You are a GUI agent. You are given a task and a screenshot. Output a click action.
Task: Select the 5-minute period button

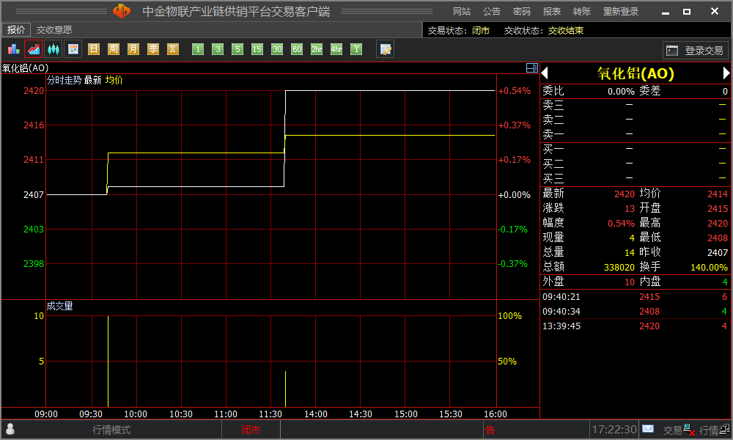237,49
